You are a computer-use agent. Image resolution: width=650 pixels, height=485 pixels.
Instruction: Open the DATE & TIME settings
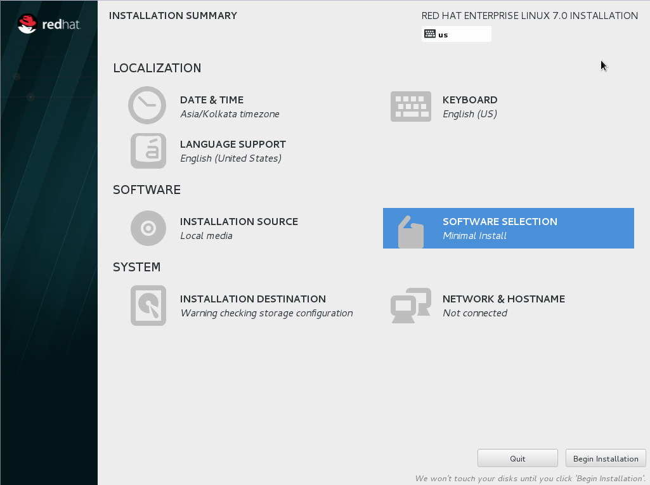point(212,100)
